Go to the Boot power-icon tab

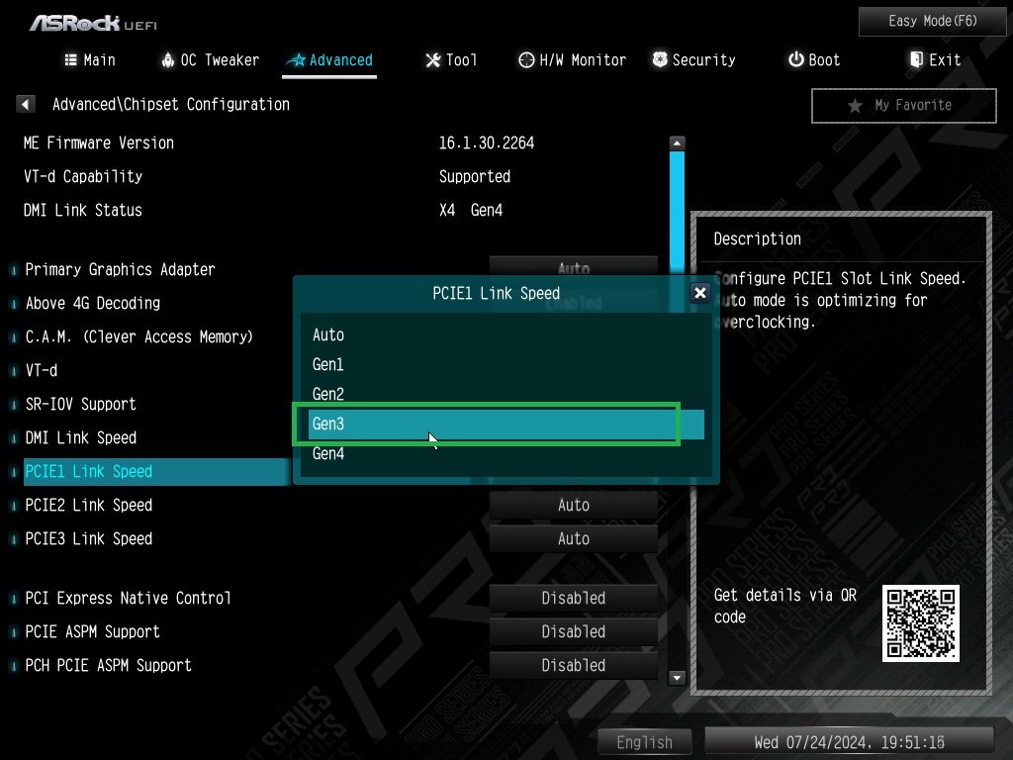(813, 60)
